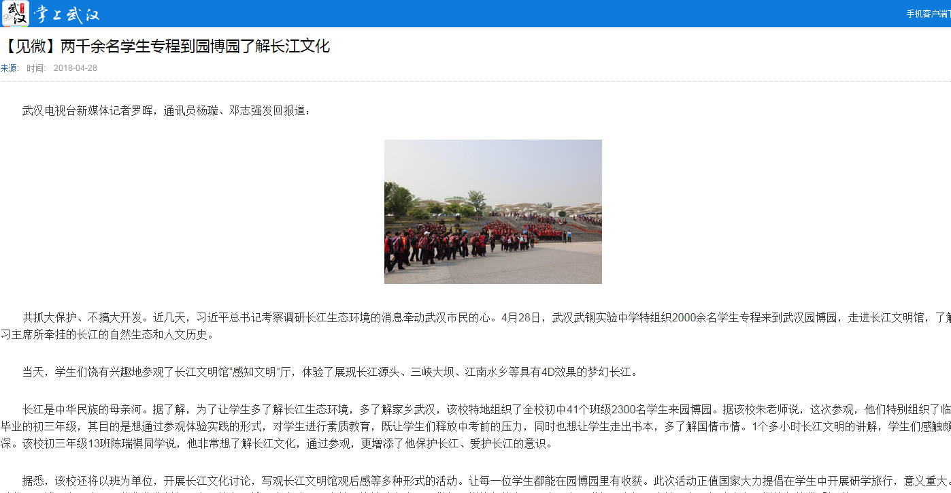
Task: Click the paragraph starting 长江是中华民族的母亲河
Action: (x=475, y=426)
